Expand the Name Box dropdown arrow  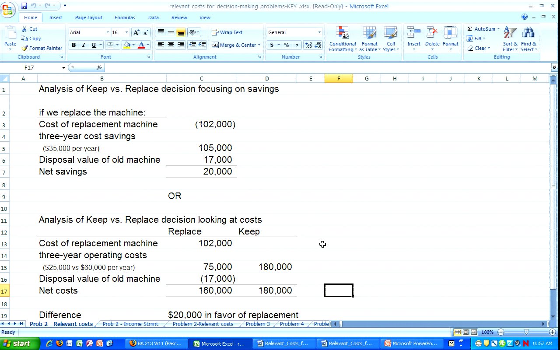tap(63, 68)
